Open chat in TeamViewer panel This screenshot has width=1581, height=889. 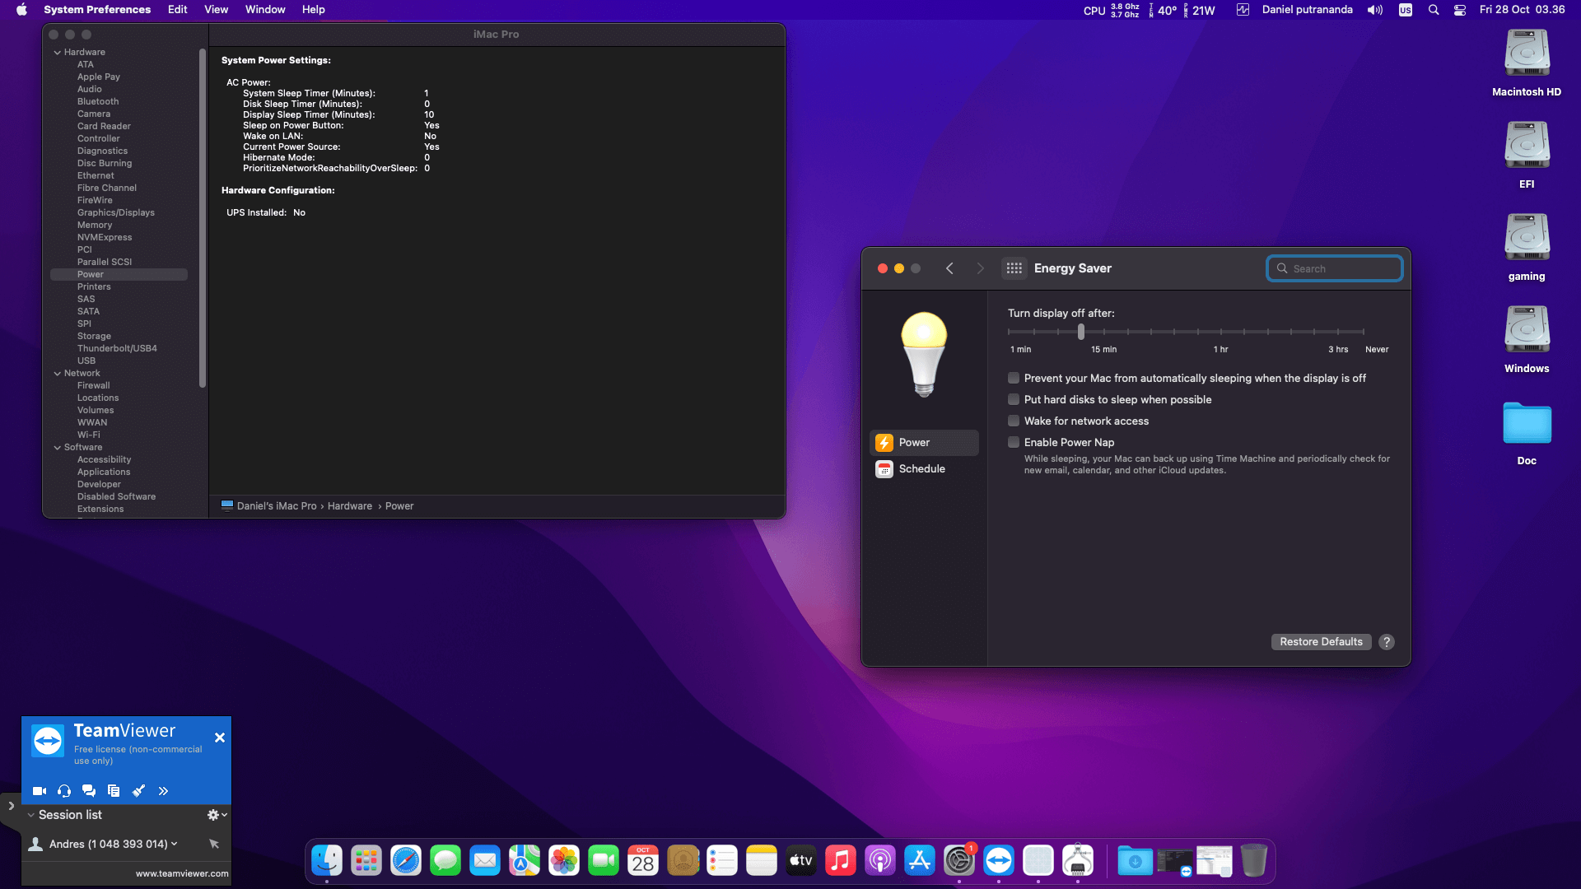tap(89, 791)
